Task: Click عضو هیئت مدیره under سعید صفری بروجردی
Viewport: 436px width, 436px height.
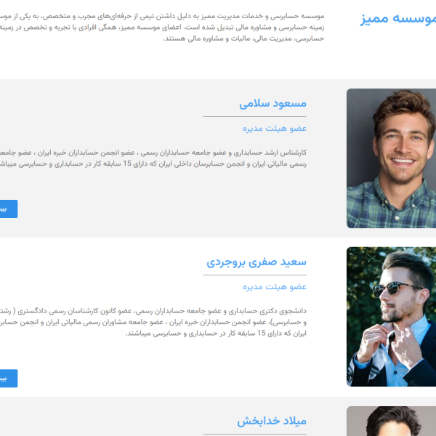Action: [275, 287]
